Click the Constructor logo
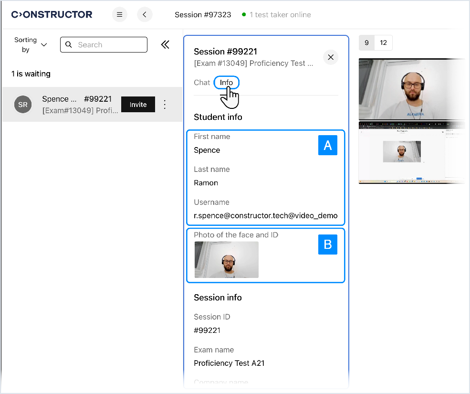This screenshot has width=470, height=394. 52,15
